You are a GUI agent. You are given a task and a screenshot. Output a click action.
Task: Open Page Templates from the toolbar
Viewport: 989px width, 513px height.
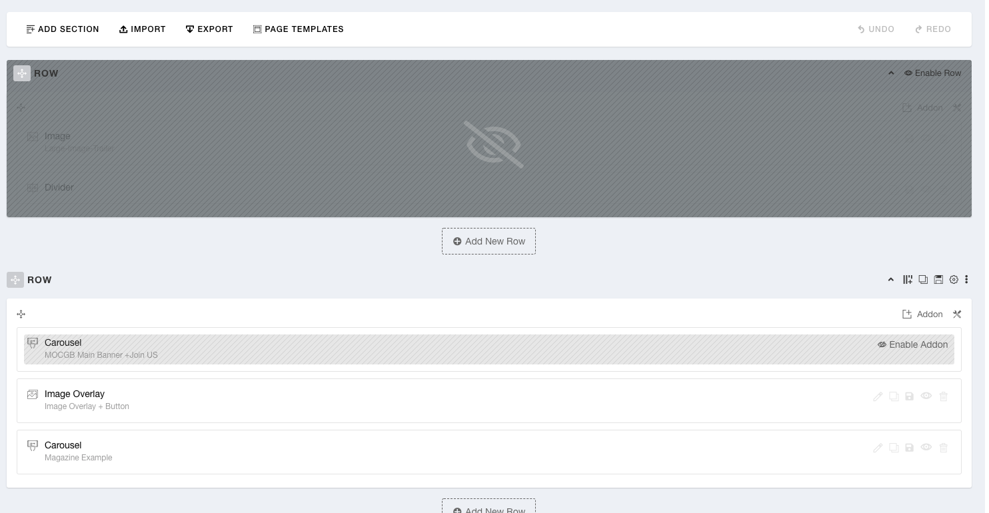(298, 29)
